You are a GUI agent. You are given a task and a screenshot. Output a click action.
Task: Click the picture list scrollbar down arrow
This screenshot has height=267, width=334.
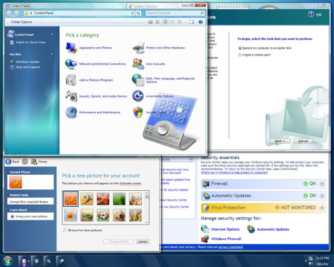(147, 223)
